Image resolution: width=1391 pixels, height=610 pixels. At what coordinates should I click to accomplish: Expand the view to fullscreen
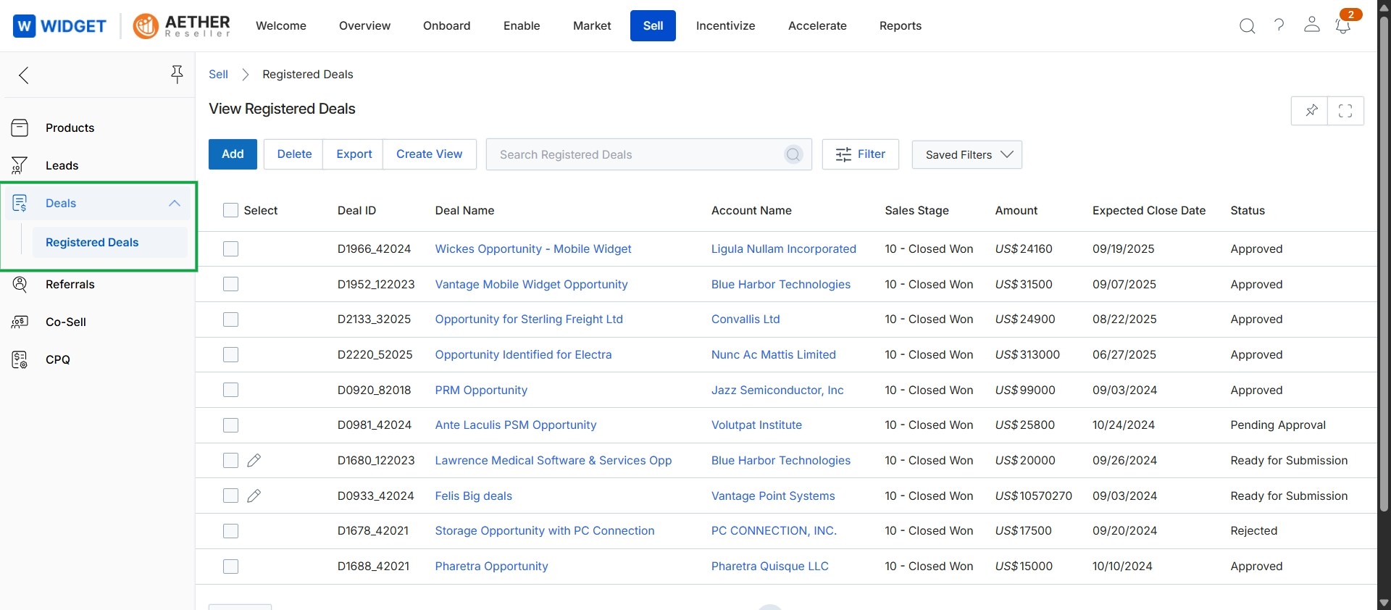click(1346, 111)
